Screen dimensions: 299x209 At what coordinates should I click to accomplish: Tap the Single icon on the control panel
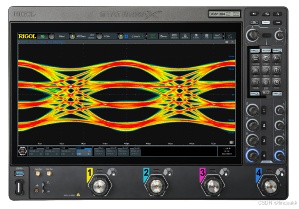click(276, 71)
